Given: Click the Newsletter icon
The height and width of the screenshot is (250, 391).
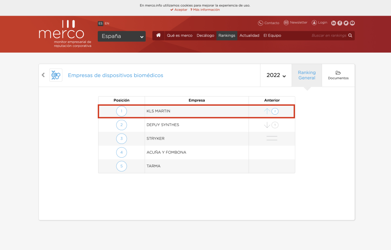Looking at the screenshot, I should pos(286,23).
